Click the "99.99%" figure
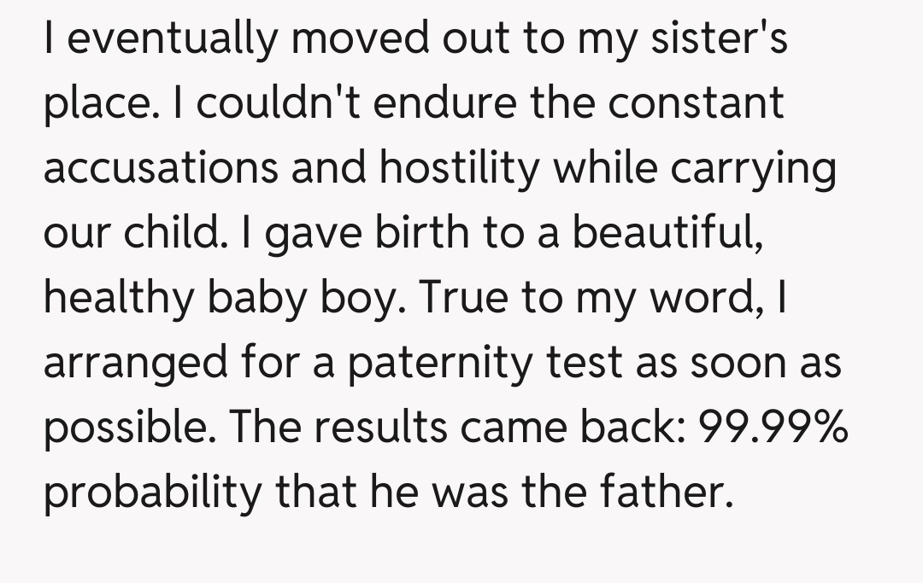Image resolution: width=923 pixels, height=583 pixels. (x=774, y=426)
